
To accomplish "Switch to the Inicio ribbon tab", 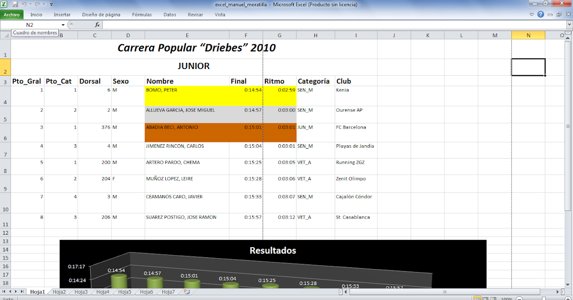I will pos(36,15).
